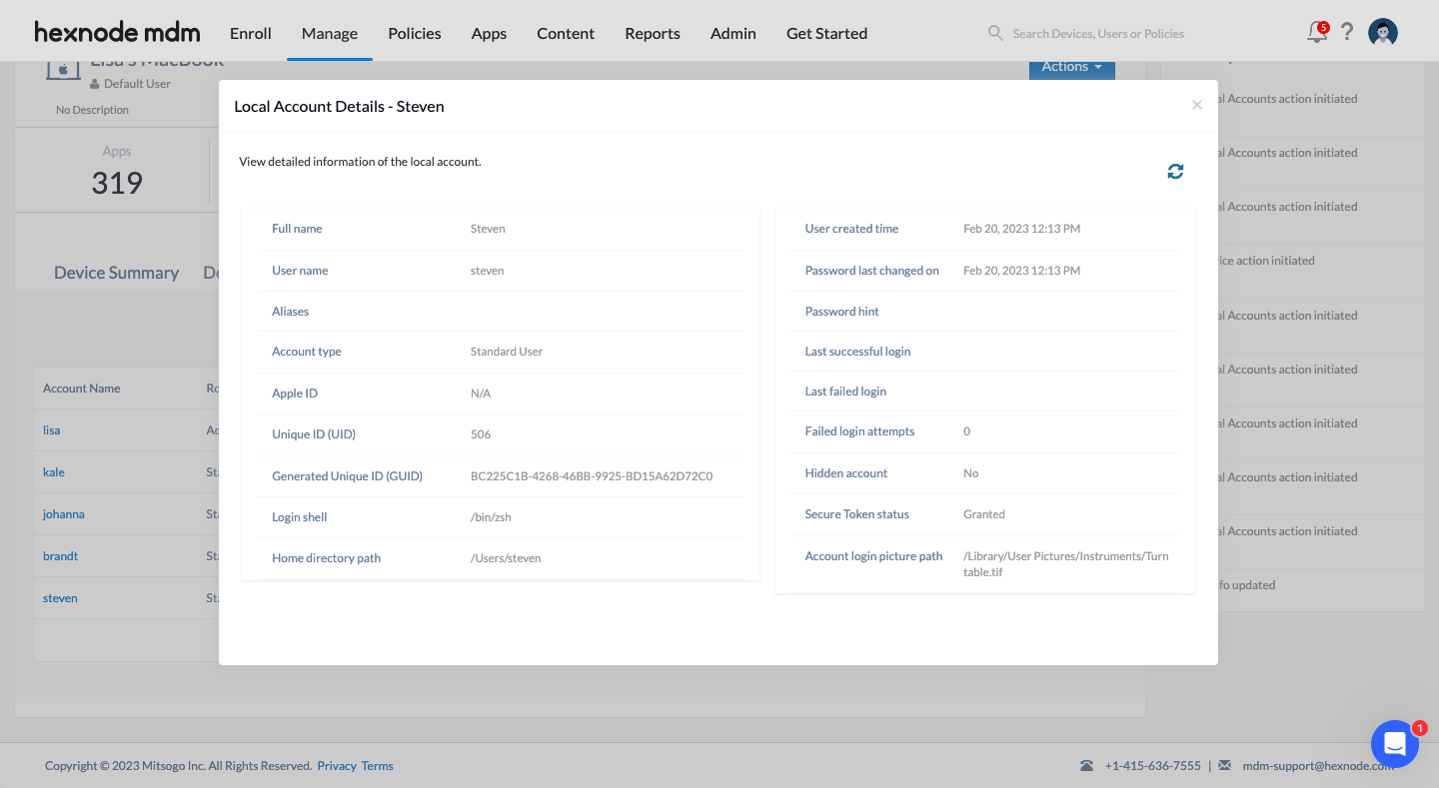1439x788 pixels.
Task: Open the lisa account link
Action: click(51, 430)
